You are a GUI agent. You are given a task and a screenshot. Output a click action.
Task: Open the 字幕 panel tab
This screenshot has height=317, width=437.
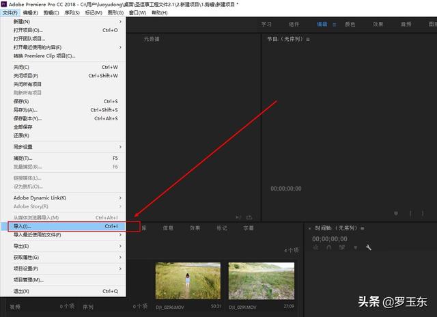pyautogui.click(x=249, y=228)
